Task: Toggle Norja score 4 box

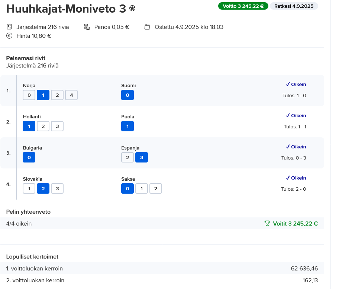Action: pos(71,95)
